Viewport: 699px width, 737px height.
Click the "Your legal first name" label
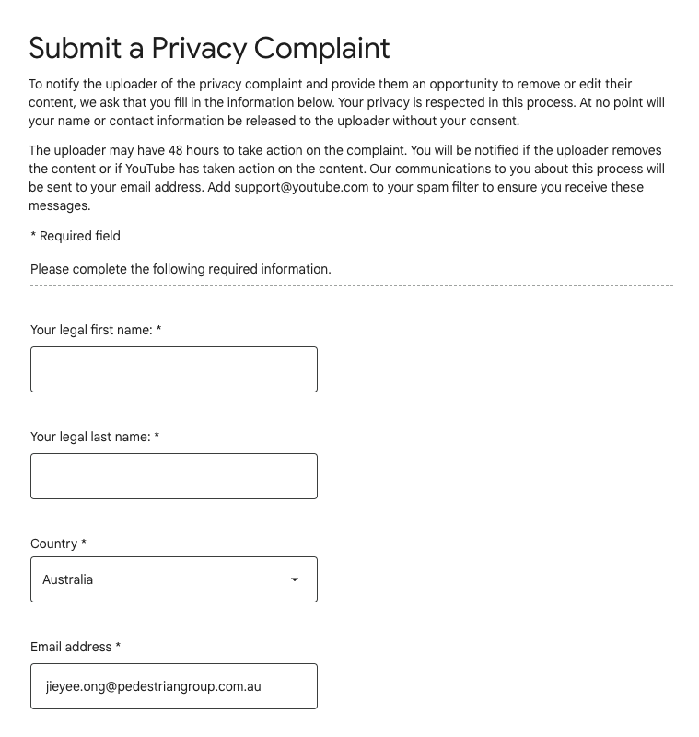91,330
